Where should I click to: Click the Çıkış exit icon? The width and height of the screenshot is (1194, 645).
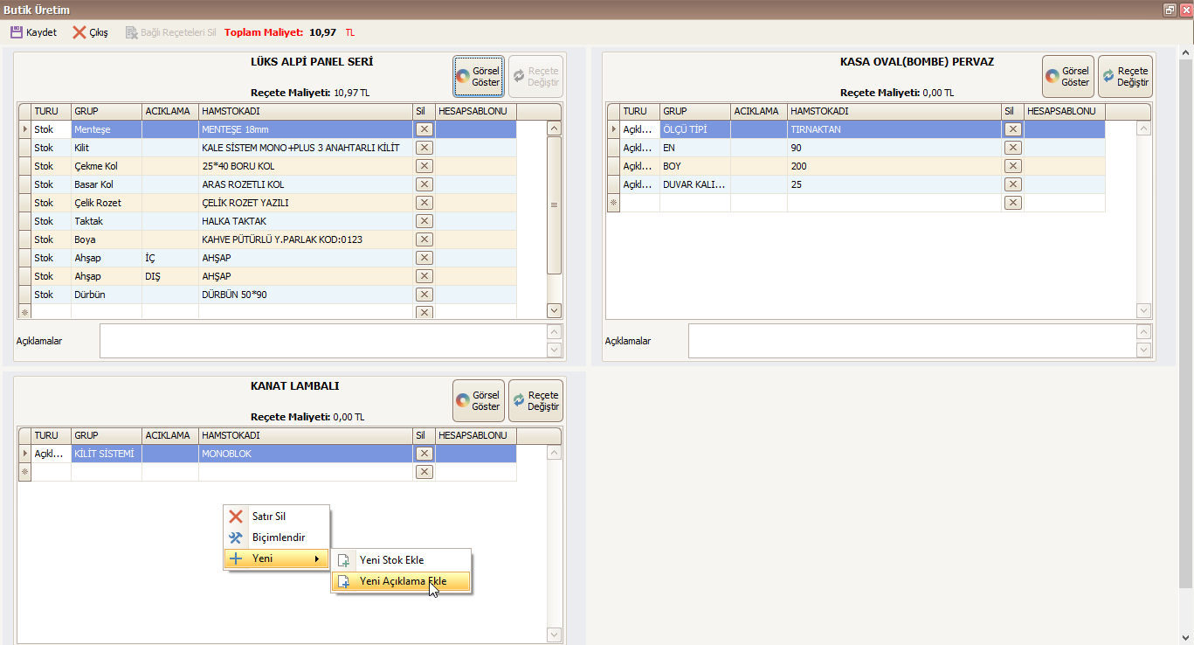[79, 32]
